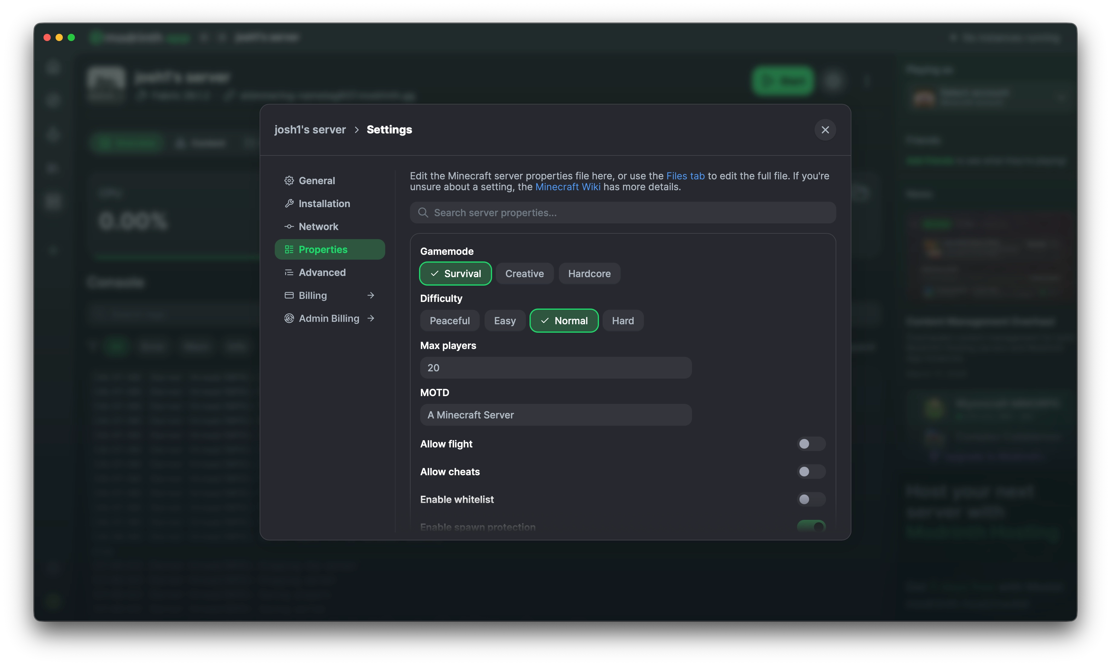Viewport: 1111px width, 666px height.
Task: Click the green Start button in background window
Action: click(783, 81)
